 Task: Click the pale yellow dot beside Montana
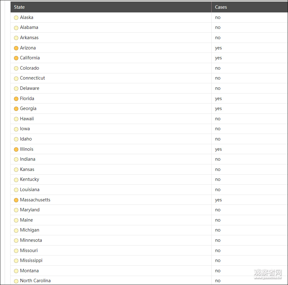(x=16, y=271)
